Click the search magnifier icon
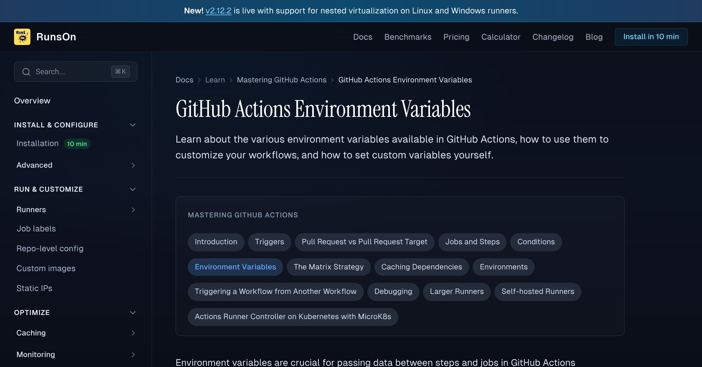Image resolution: width=702 pixels, height=367 pixels. point(27,72)
